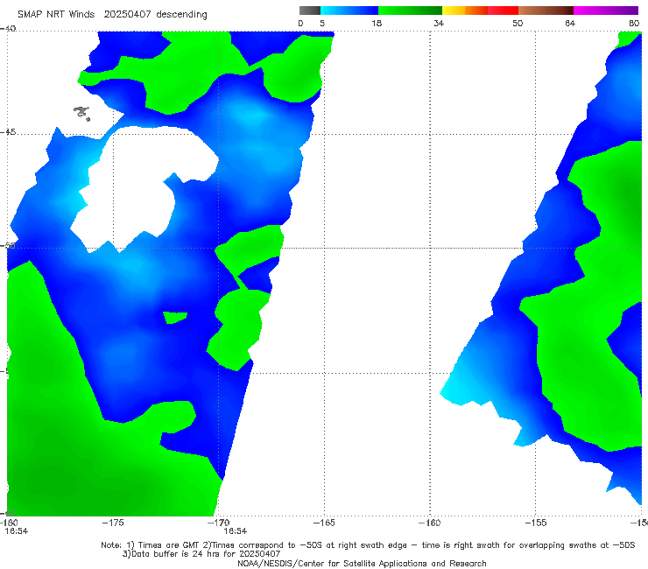Pick the magenta 64–80 segment of the color bar
This screenshot has height=569, width=648.
point(606,11)
